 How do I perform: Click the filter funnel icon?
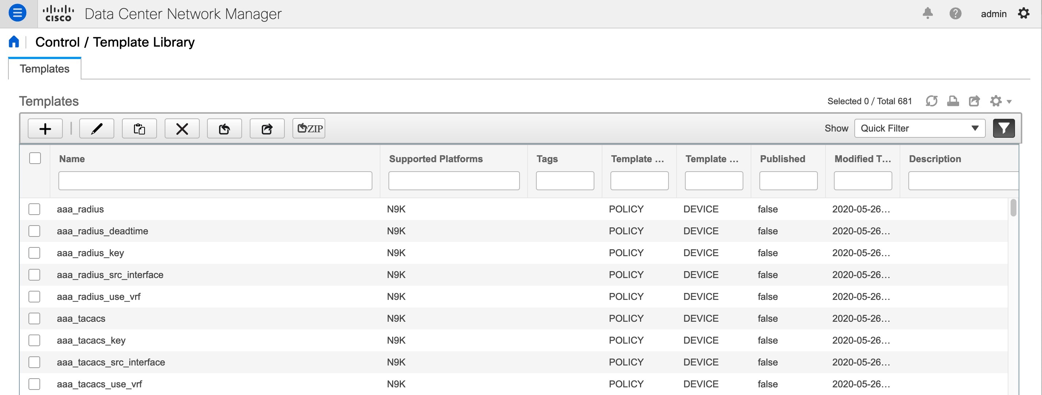[1004, 128]
